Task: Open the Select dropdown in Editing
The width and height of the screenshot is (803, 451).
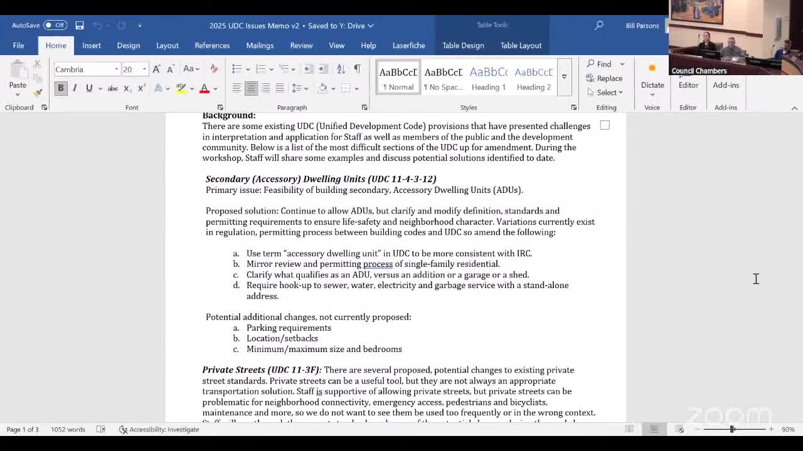Action: pos(606,93)
